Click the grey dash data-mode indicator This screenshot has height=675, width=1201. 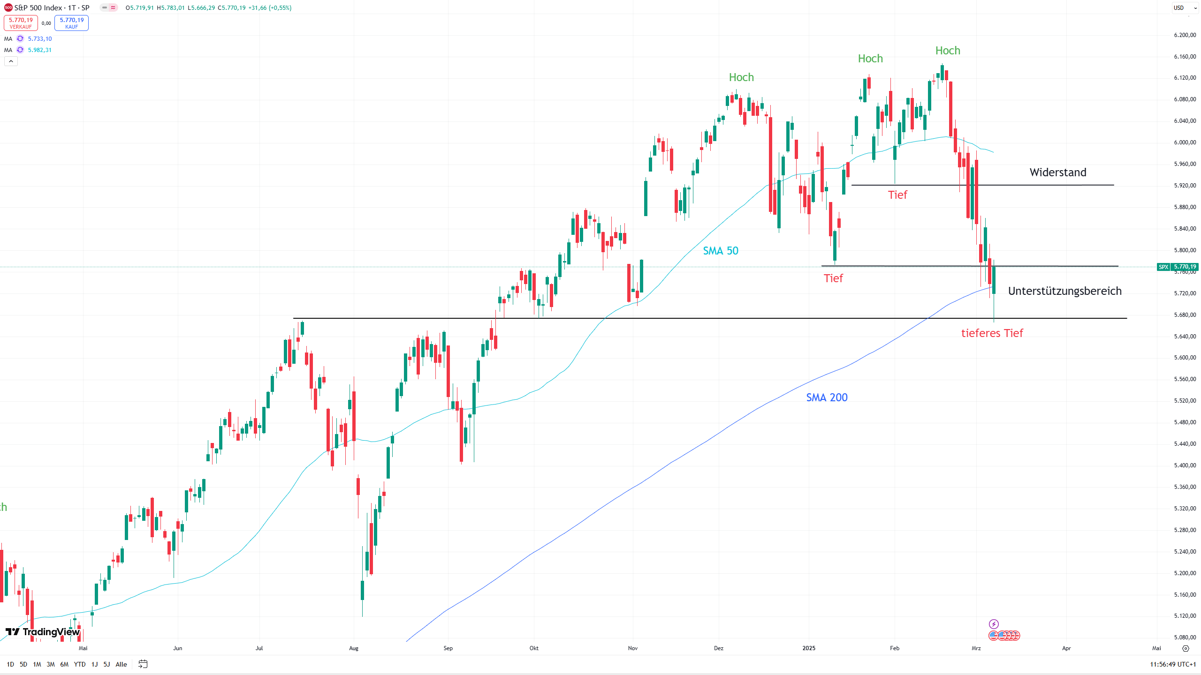pos(105,7)
